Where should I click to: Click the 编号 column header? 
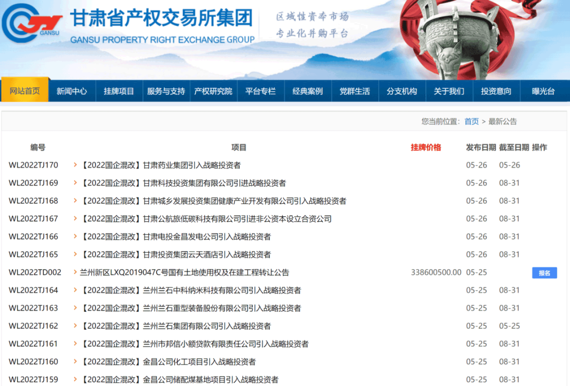pyautogui.click(x=38, y=147)
